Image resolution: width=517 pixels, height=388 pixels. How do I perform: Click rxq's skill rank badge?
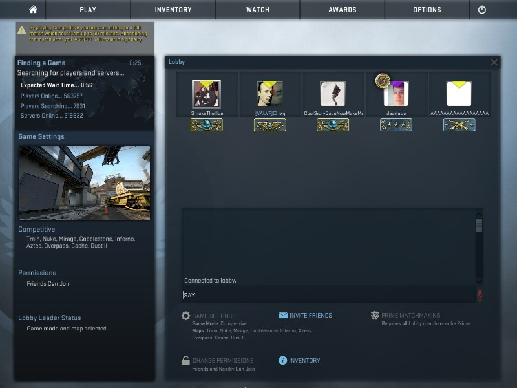(269, 125)
